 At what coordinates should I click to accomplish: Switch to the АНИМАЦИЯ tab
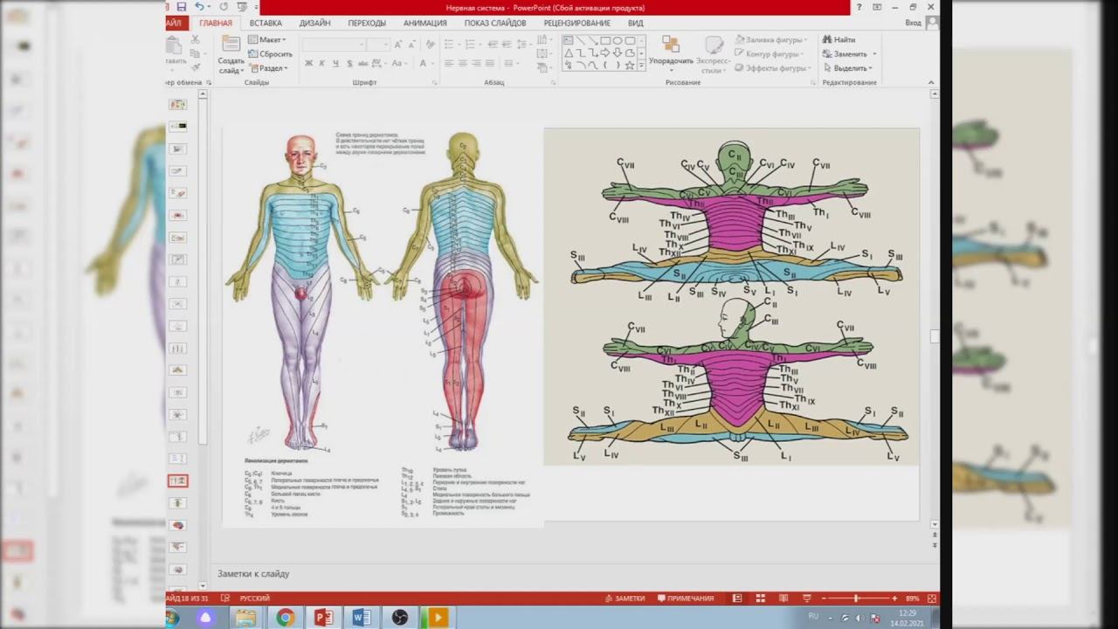click(x=425, y=23)
